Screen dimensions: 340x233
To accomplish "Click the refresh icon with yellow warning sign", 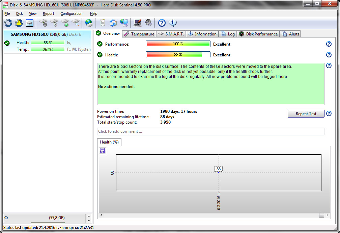I will [19, 23].
